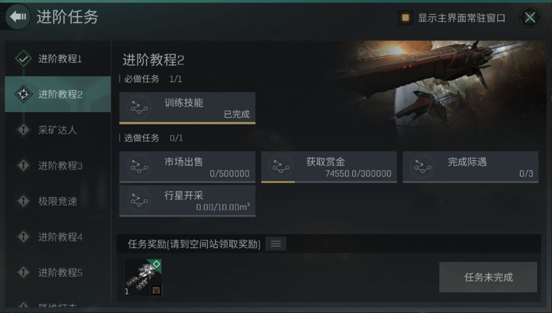Click the node icon on 获取赏金 card

(x=281, y=166)
